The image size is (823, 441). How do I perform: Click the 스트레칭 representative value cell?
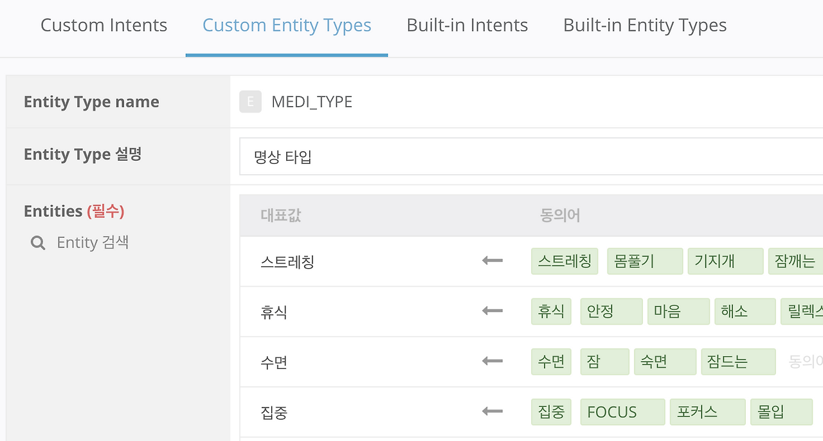[287, 262]
